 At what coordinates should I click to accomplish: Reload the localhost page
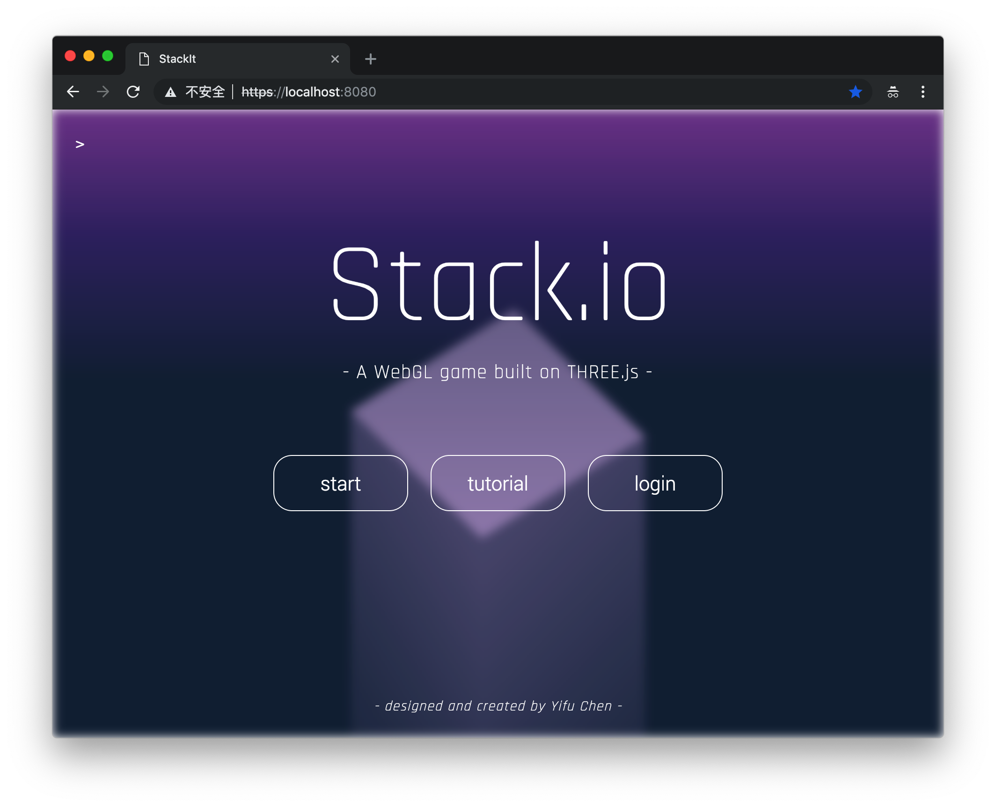[x=133, y=92]
